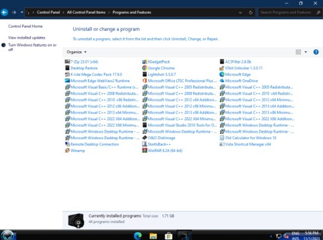Click the Microsoft OneDrive cloud icon
323x240 pixels.
click(222, 81)
